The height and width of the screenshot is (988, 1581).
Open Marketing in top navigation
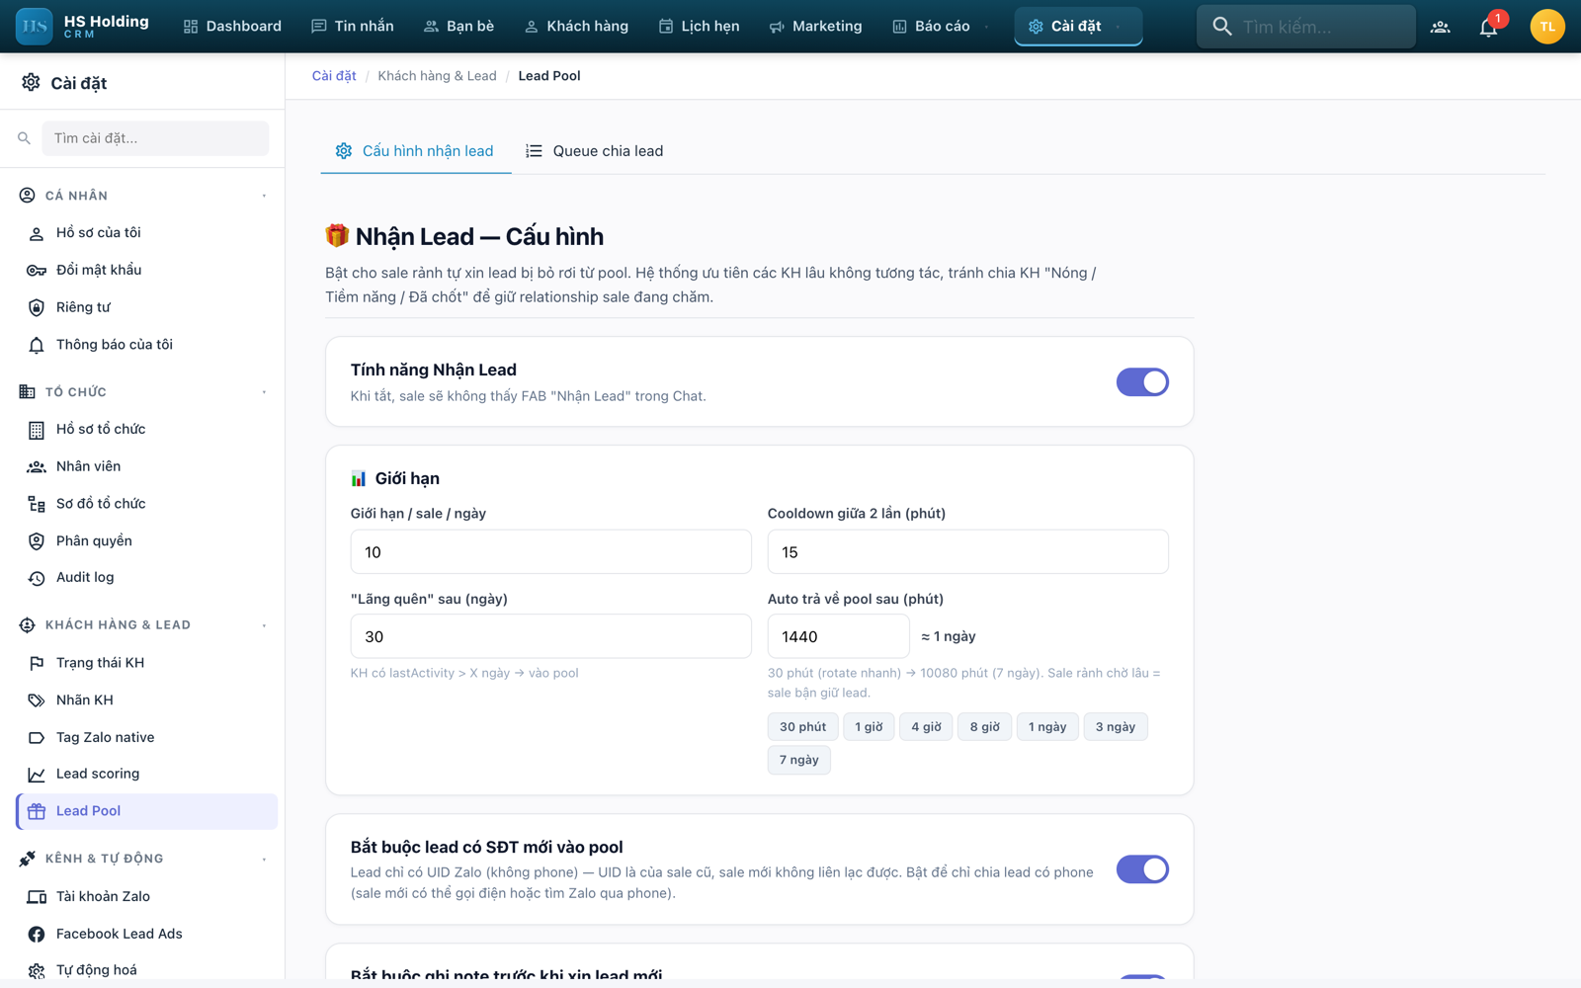(x=815, y=27)
